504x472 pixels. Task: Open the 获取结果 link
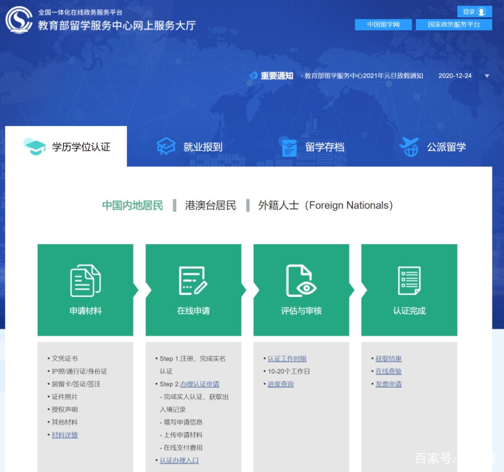pos(389,359)
